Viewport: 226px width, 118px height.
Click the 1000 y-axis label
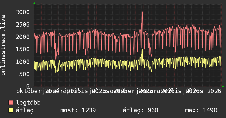[23, 62]
